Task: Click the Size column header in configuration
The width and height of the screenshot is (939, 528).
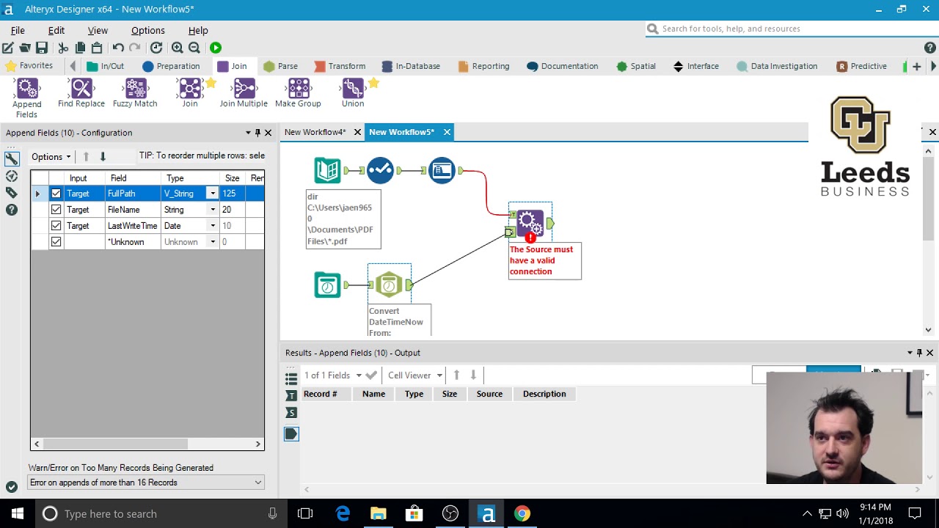Action: (x=233, y=178)
